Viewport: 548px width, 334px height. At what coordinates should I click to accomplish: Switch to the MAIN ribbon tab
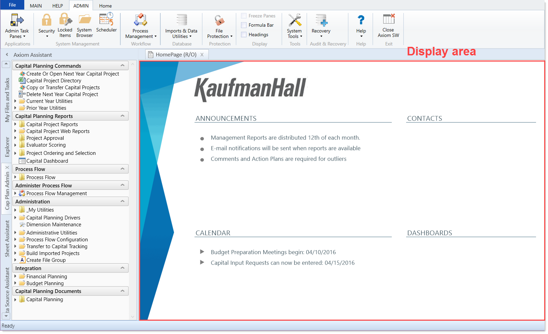tap(36, 6)
